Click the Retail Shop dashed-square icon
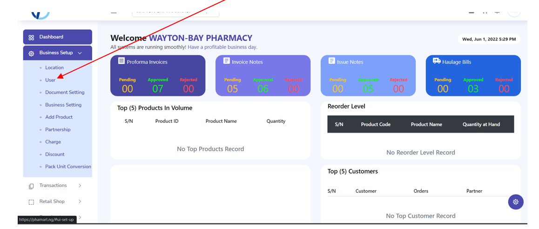539x229 pixels. click(31, 202)
